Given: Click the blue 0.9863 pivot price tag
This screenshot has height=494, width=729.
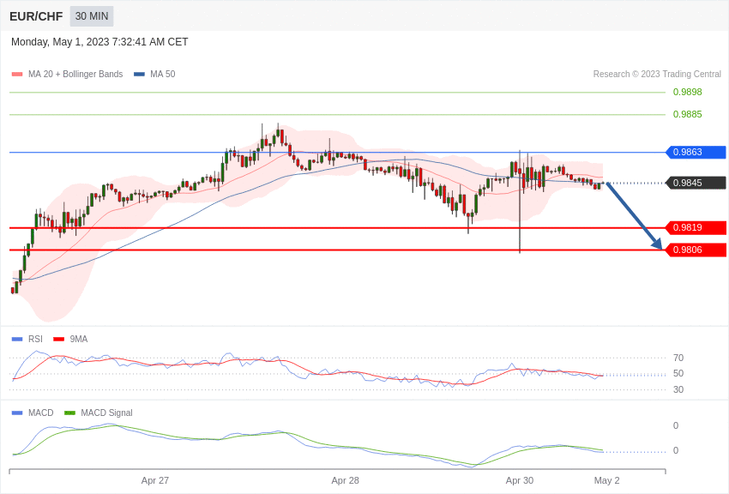Looking at the screenshot, I should [696, 152].
